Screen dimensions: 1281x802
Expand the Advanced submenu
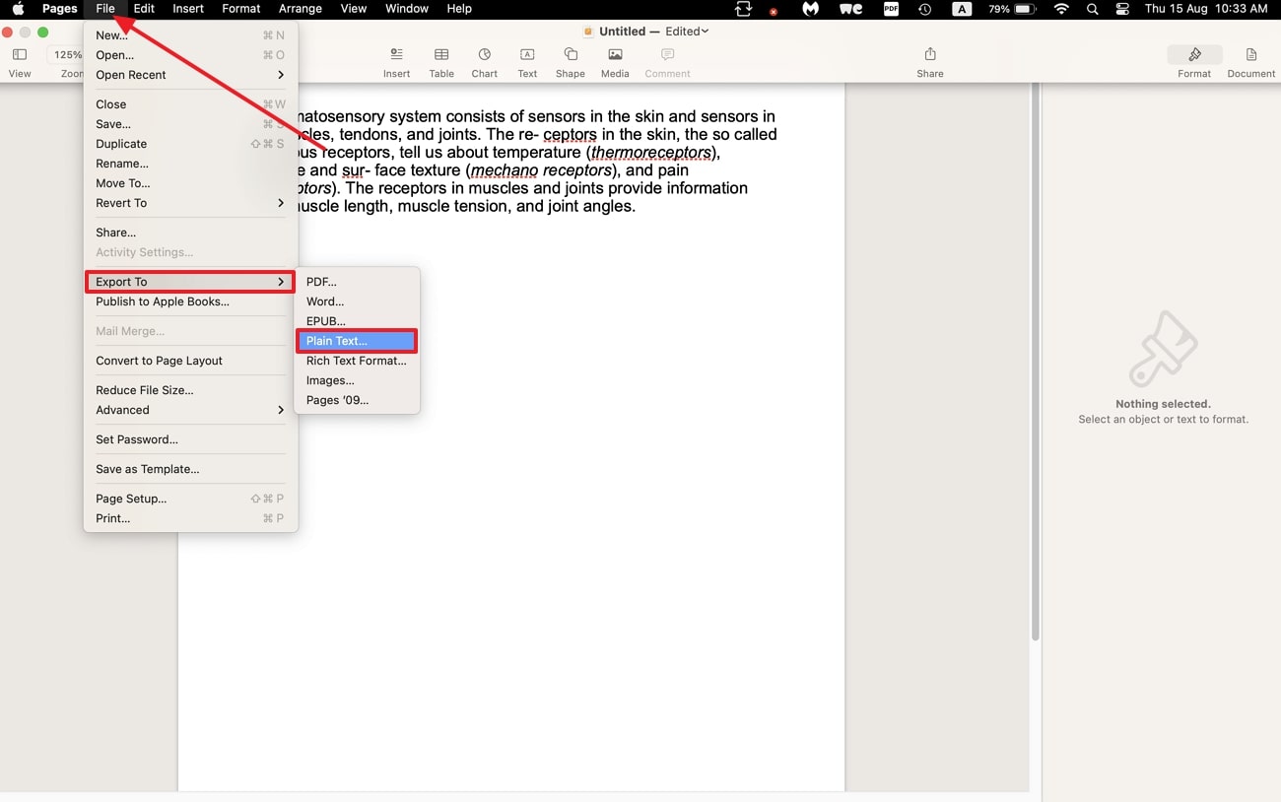coord(190,410)
